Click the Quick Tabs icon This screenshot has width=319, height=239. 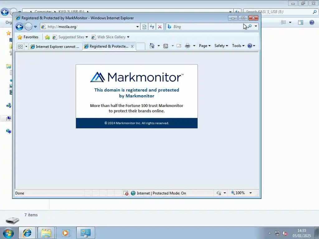(20, 47)
